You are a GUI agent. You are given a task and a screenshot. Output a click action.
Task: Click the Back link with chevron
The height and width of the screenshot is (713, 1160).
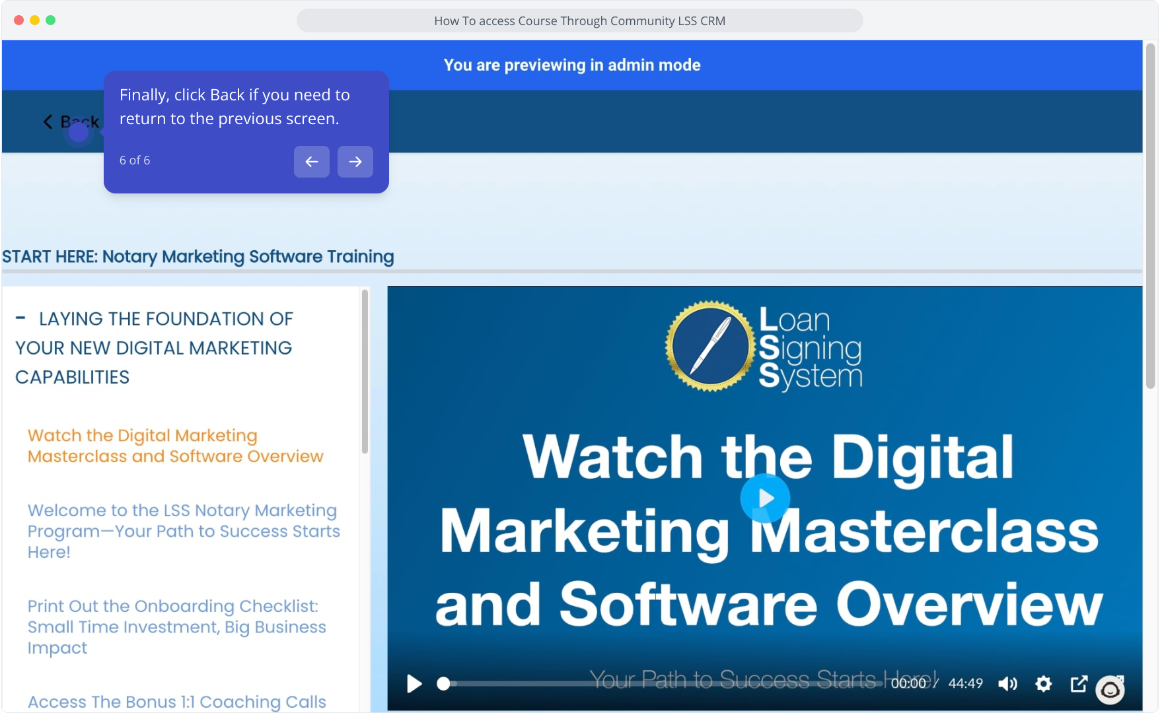coord(71,121)
